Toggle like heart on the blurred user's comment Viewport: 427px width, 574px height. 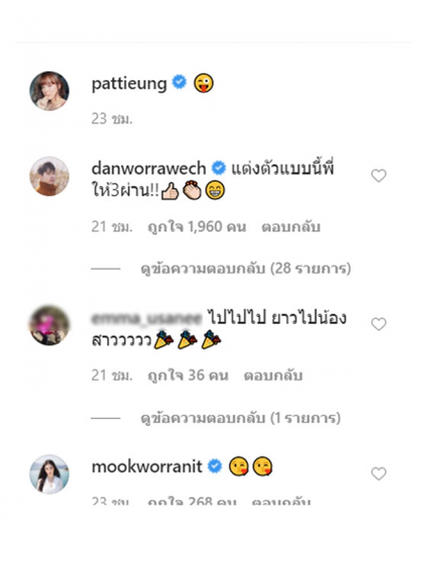tap(378, 324)
